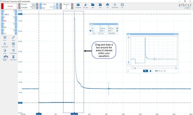The image size is (193, 115).
Task: Click the Channel B minus range button
Action: (x=2, y=19)
